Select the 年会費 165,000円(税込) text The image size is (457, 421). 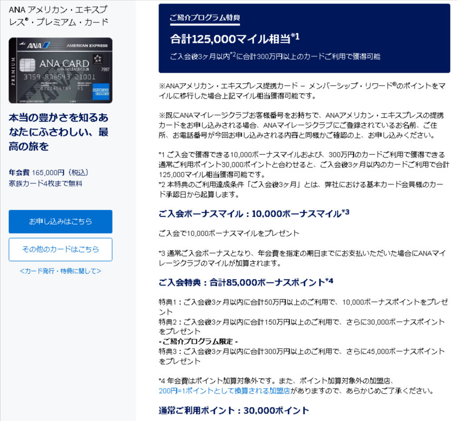coord(48,172)
